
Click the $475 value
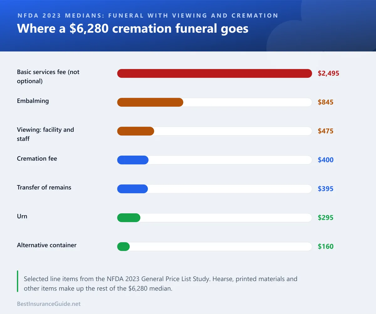(326, 131)
